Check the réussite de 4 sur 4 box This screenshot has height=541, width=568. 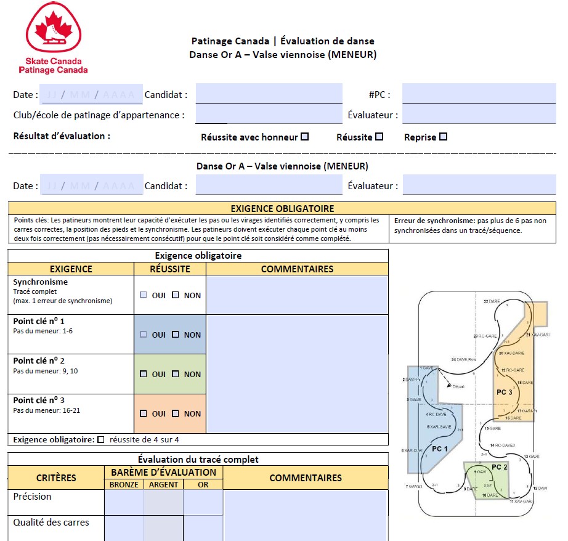tap(101, 439)
